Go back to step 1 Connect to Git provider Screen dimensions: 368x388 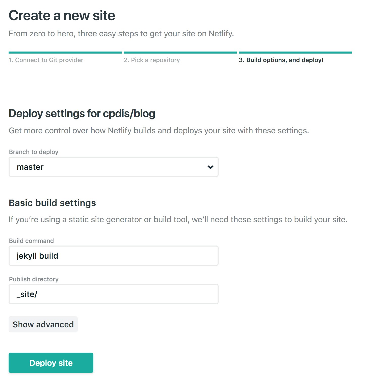coord(46,60)
